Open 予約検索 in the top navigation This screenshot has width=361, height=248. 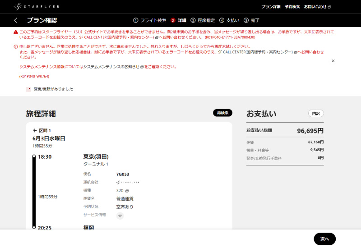tap(292, 7)
